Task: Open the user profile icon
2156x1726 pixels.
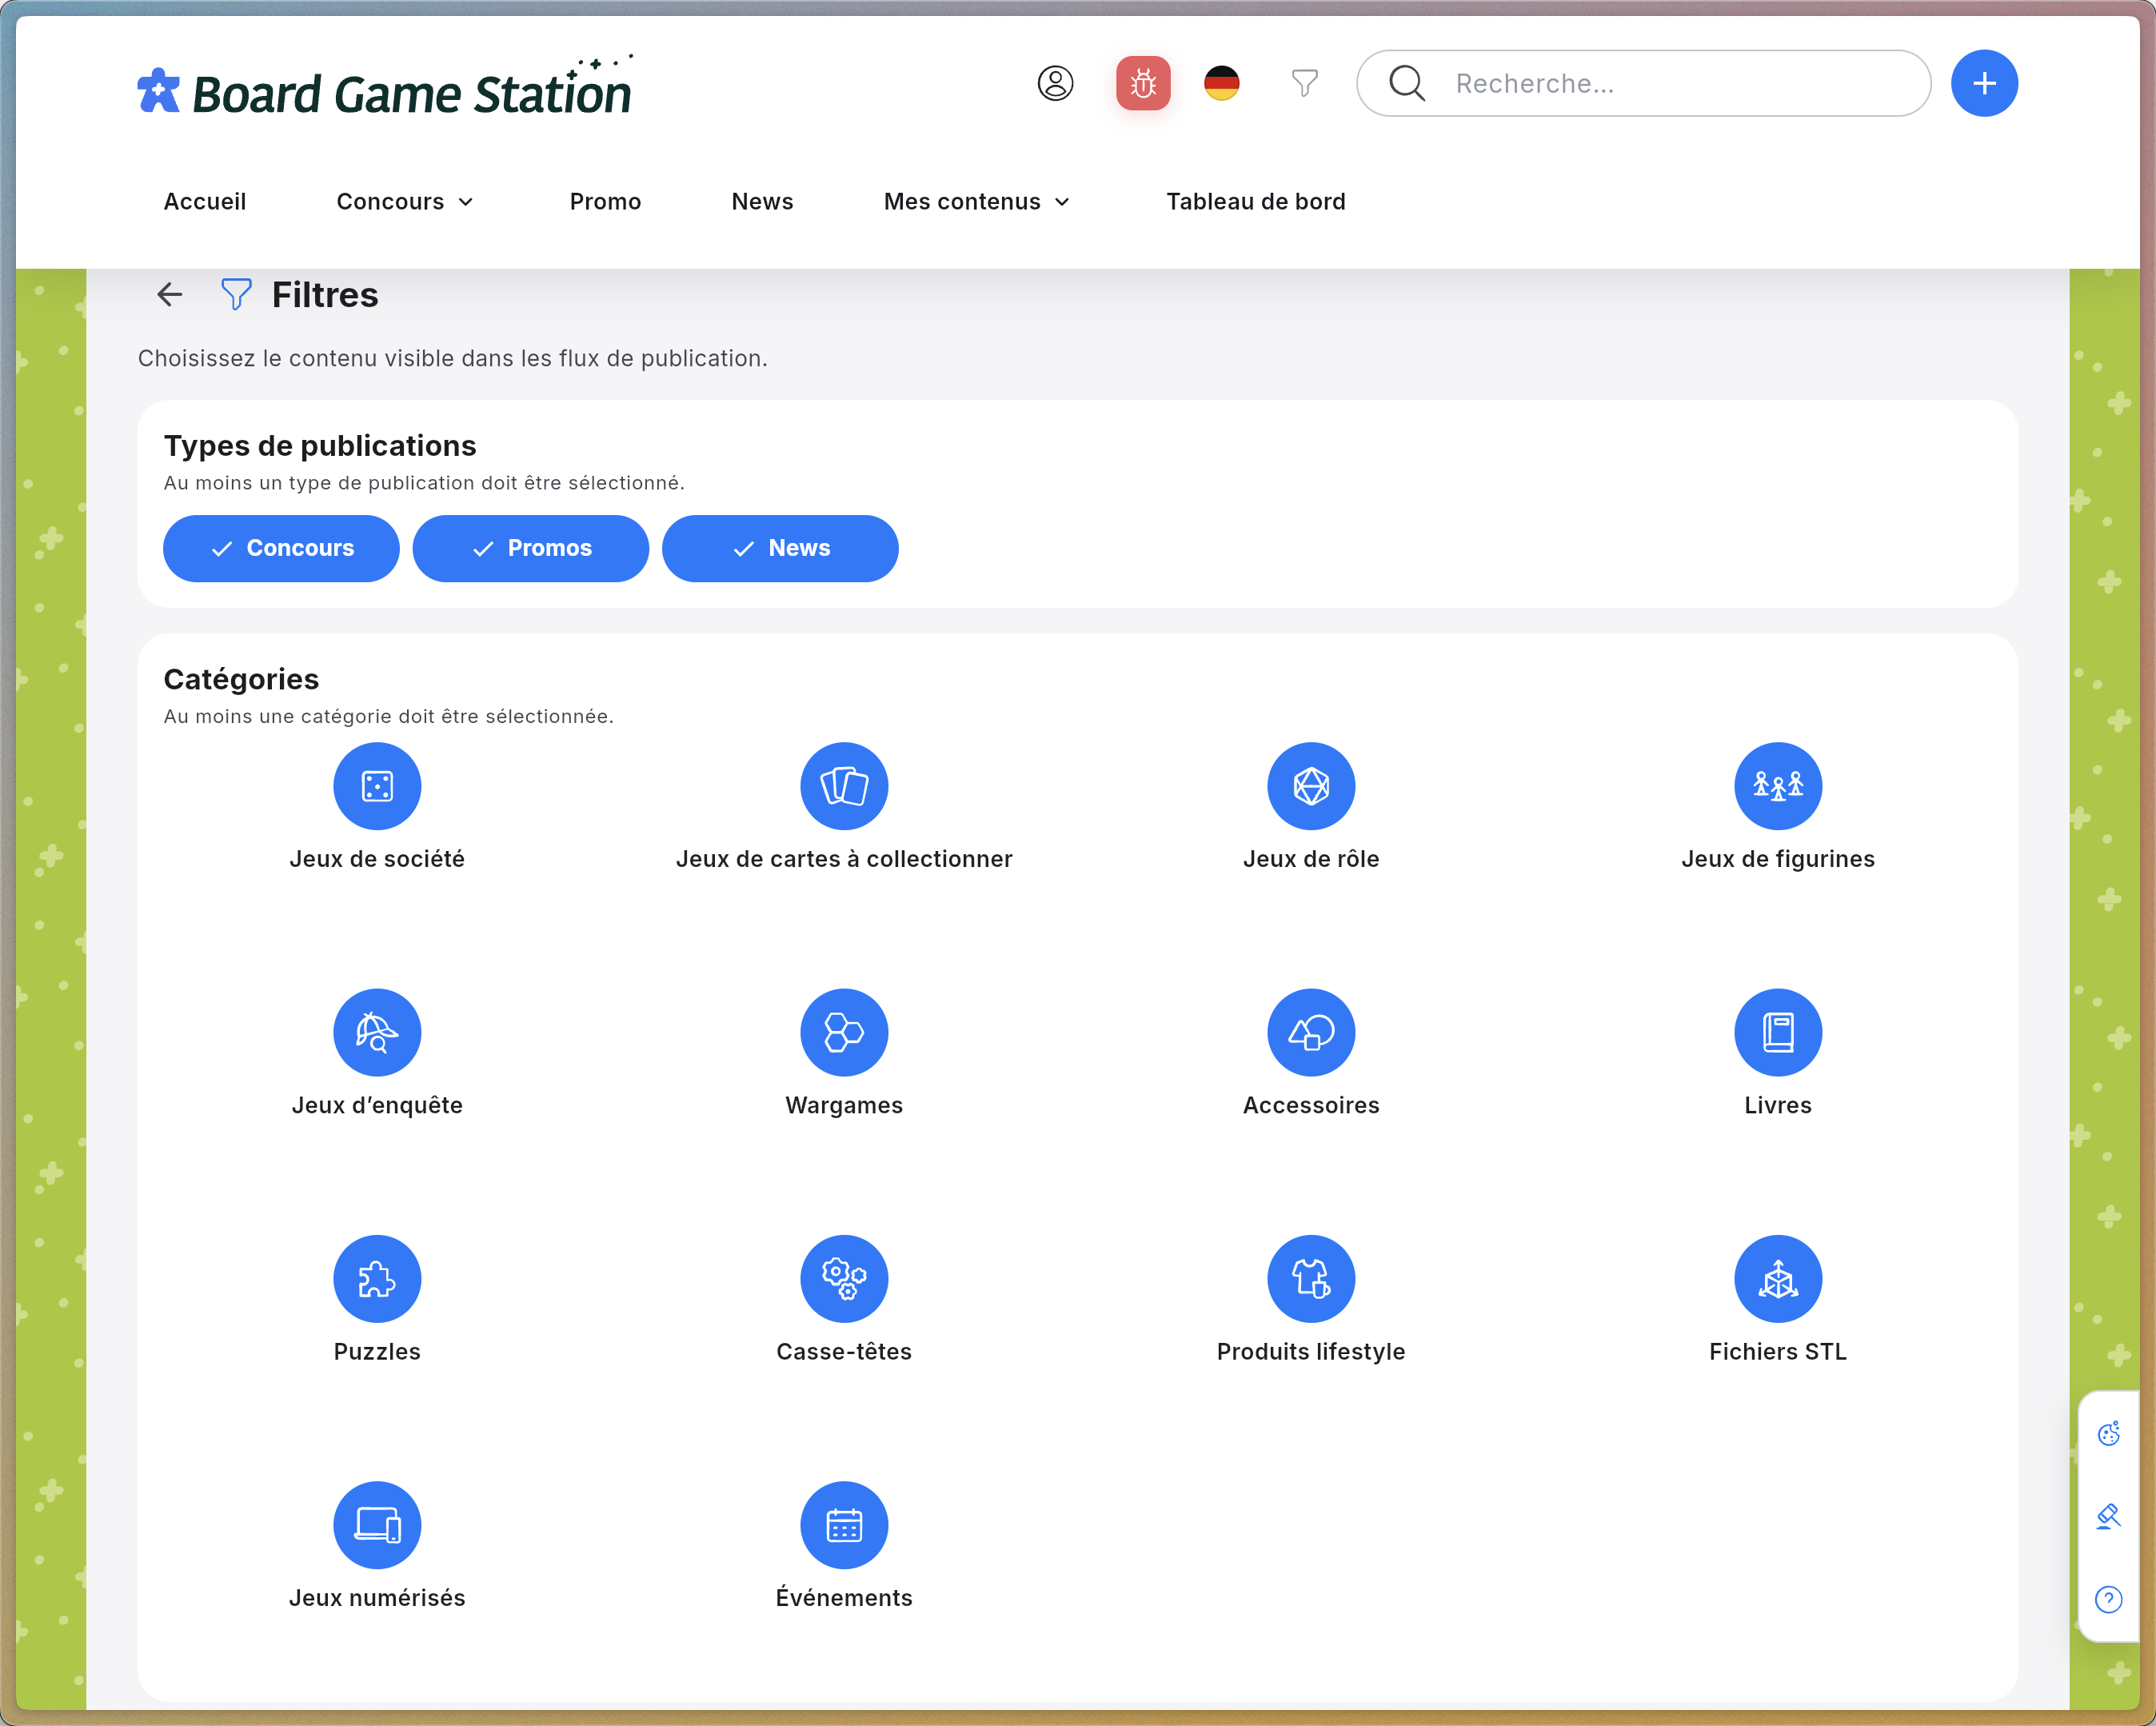Action: pos(1055,83)
